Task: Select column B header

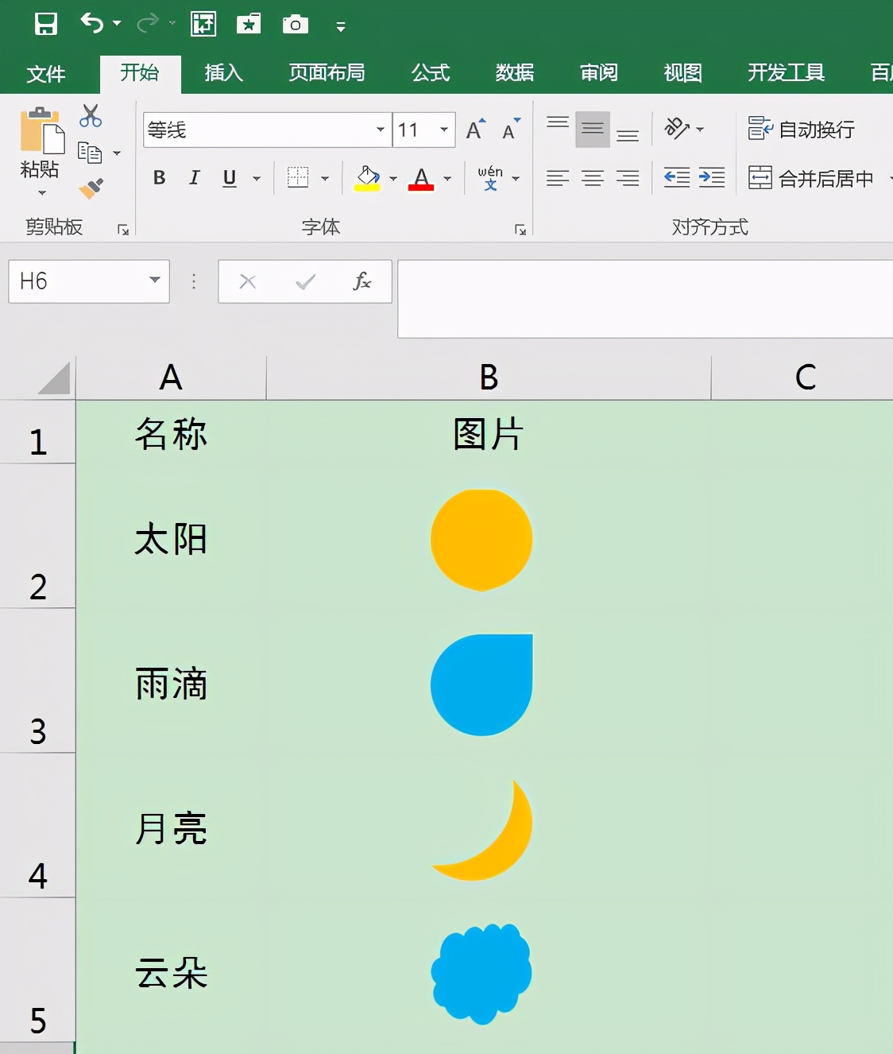Action: 489,378
